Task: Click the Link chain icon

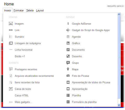Action: [x=11, y=30]
